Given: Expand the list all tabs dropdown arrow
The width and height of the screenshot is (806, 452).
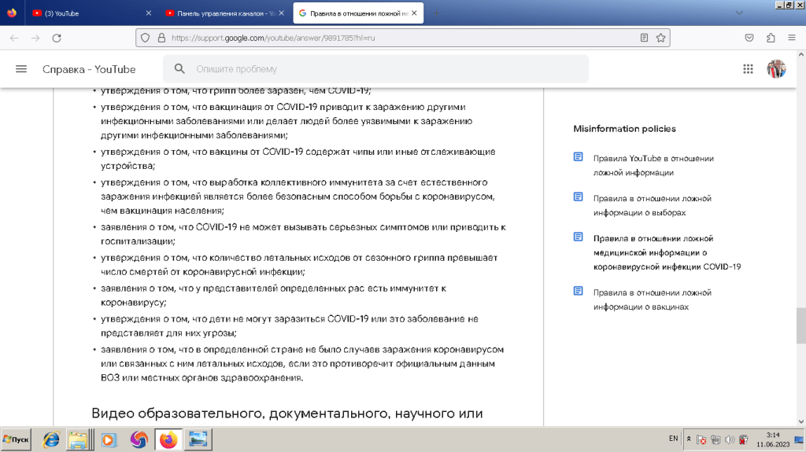Looking at the screenshot, I should coord(738,13).
